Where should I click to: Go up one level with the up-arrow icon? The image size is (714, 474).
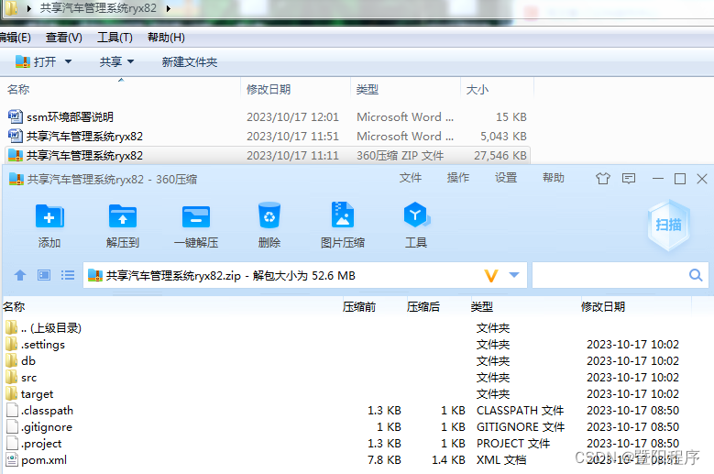(x=20, y=275)
